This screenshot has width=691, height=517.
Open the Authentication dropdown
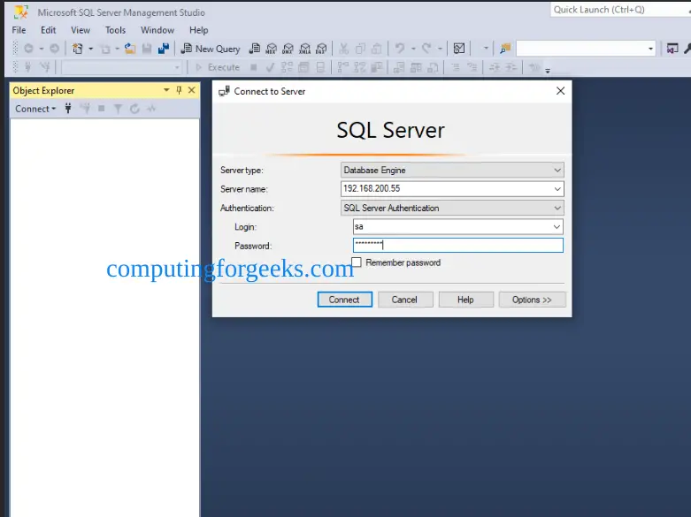click(x=557, y=208)
